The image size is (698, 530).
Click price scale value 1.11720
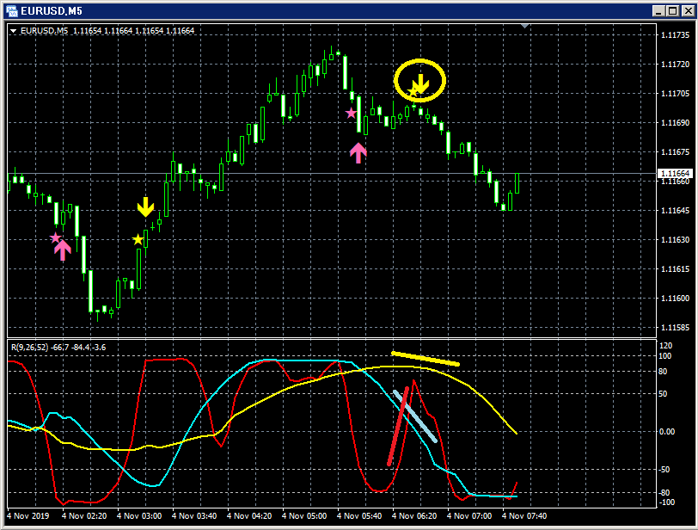tap(675, 65)
